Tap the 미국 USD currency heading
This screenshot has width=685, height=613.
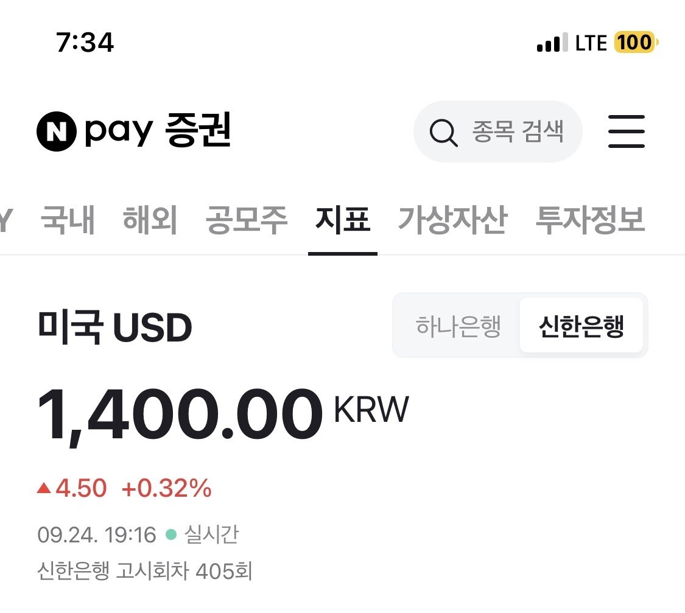point(114,328)
